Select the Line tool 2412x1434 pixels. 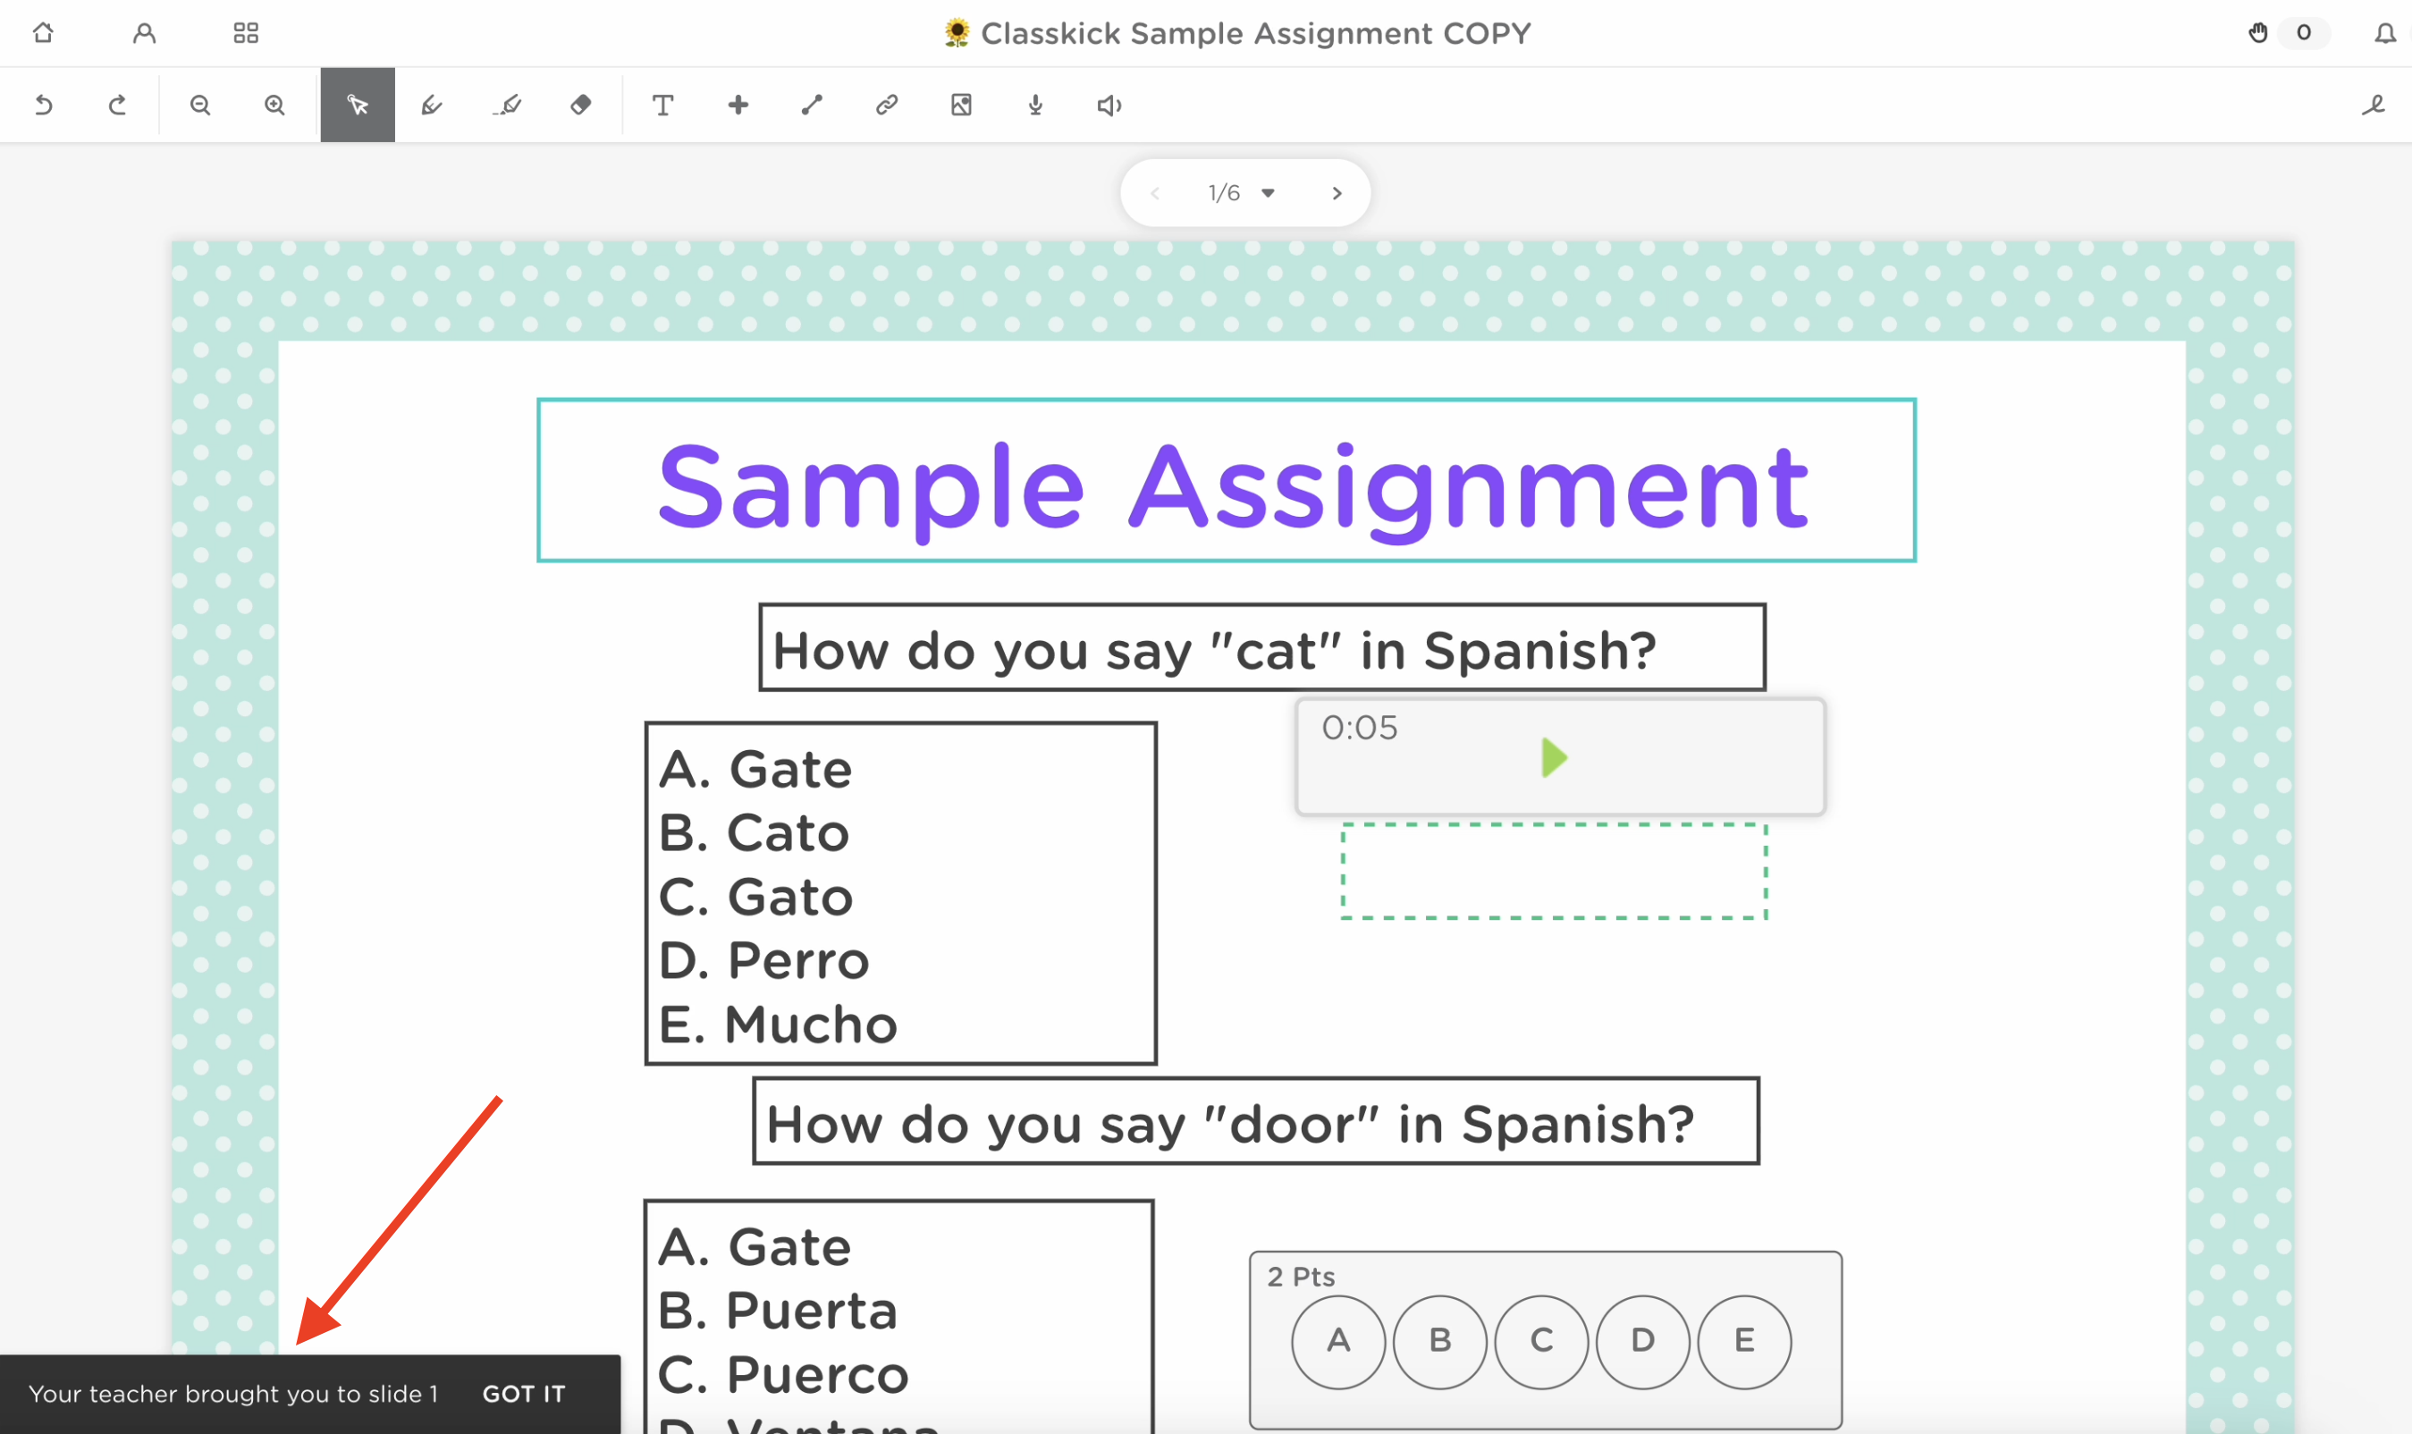point(812,105)
